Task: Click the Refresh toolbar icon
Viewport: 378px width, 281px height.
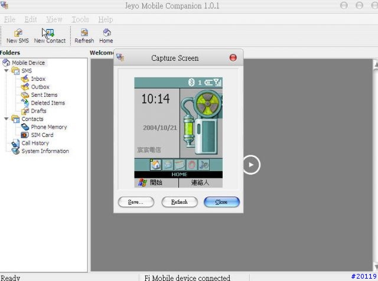Action: pyautogui.click(x=84, y=32)
